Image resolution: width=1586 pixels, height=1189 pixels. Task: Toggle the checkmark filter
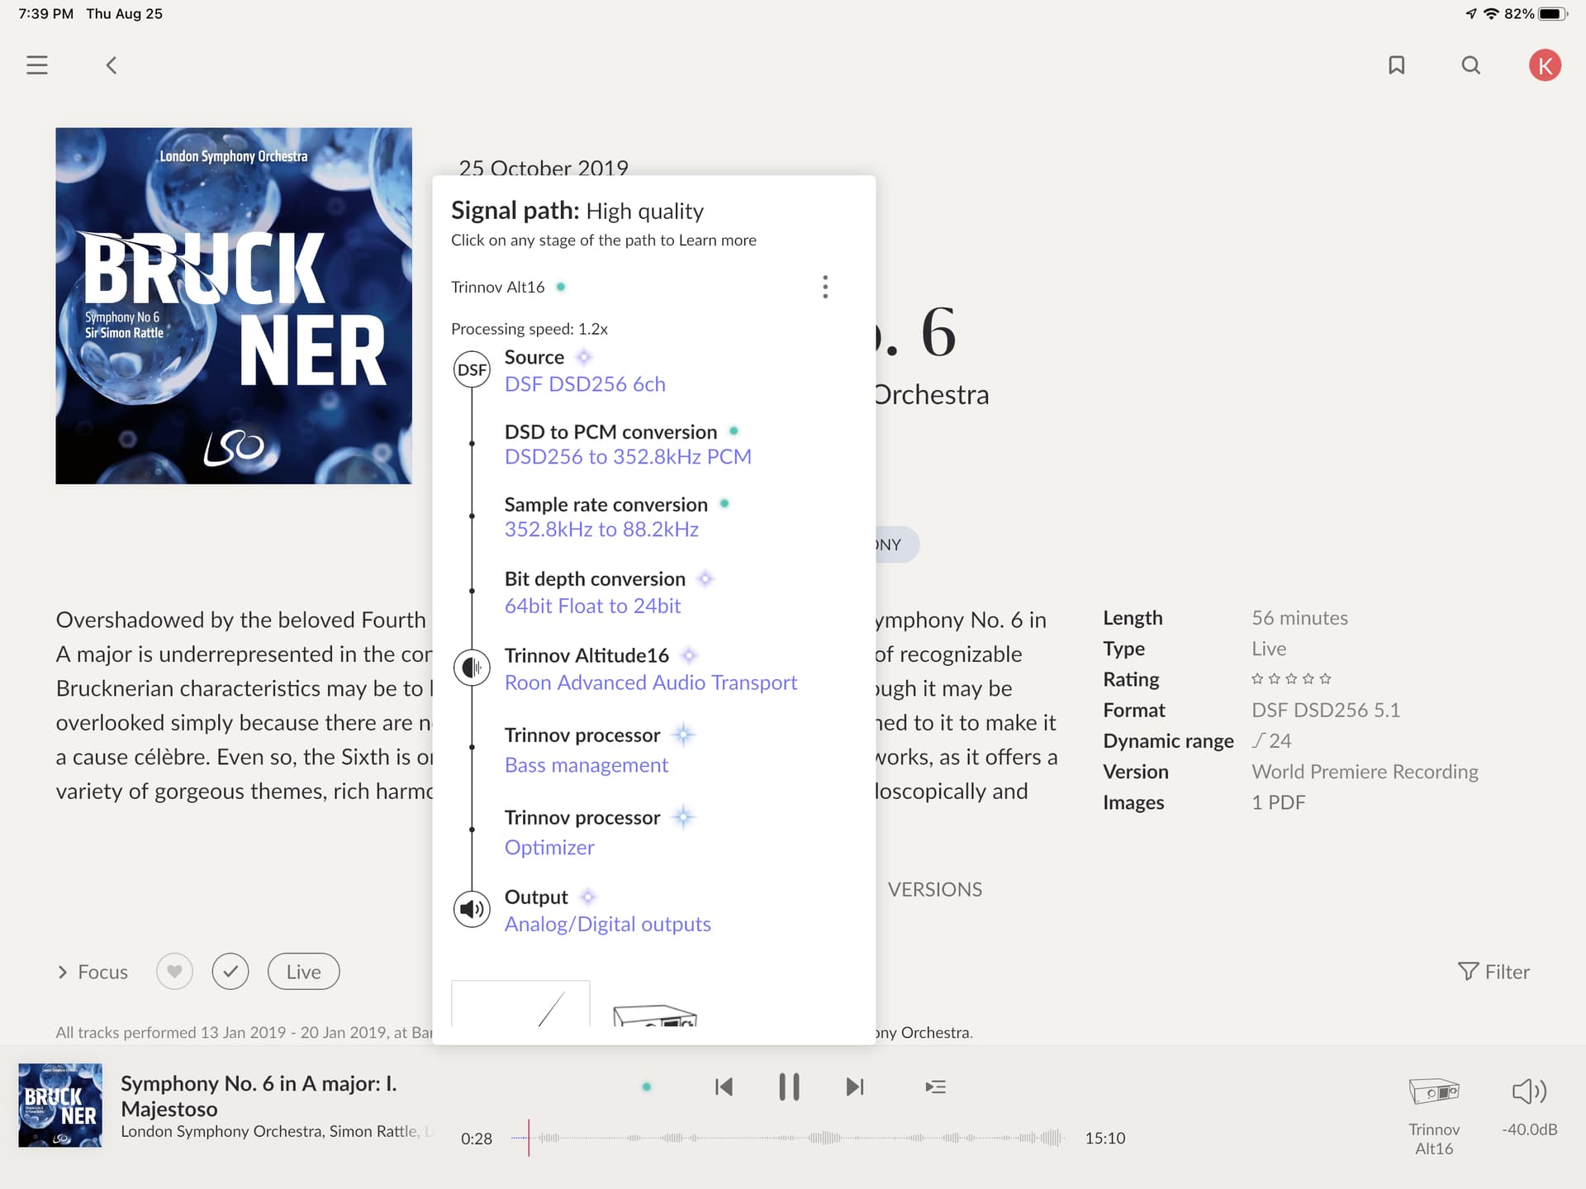coord(230,972)
